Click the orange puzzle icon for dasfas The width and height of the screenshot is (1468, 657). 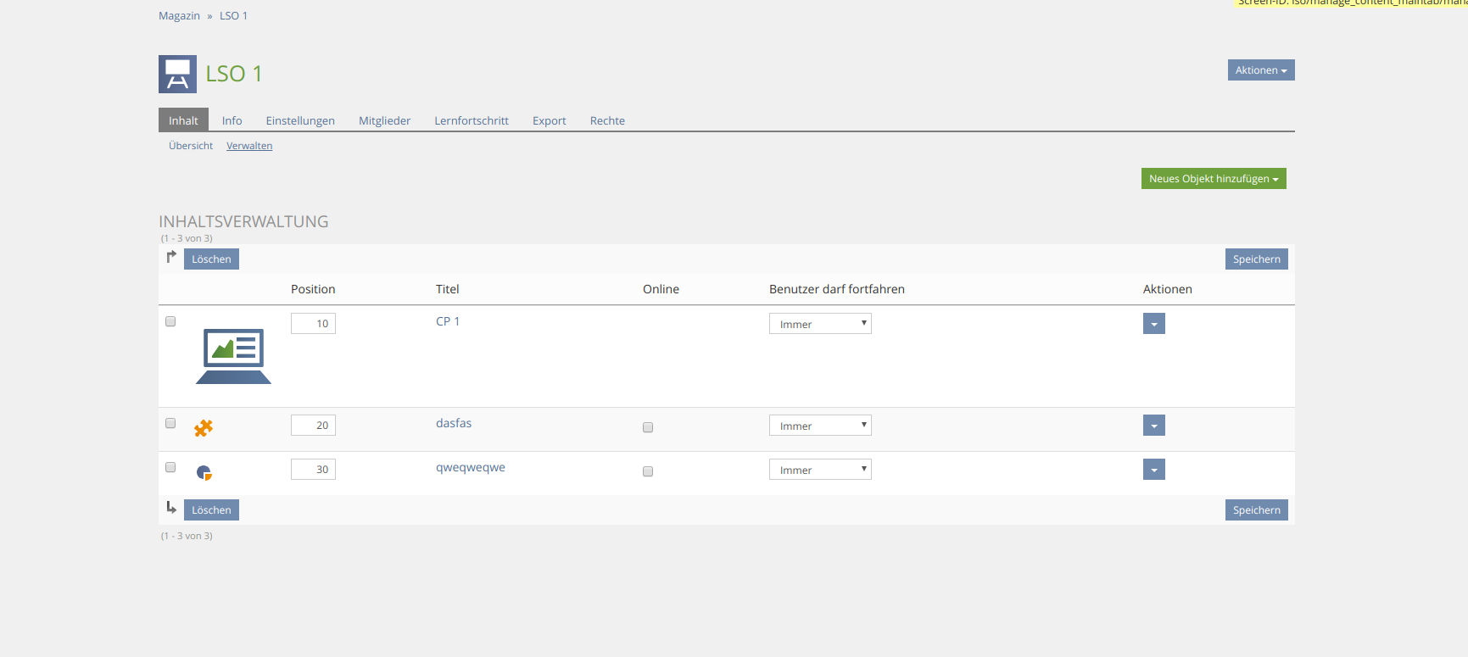click(x=204, y=428)
